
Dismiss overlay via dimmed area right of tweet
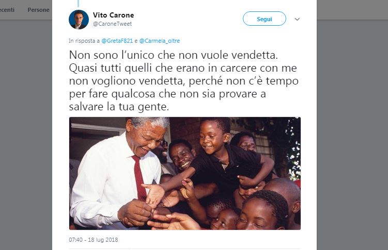352,136
